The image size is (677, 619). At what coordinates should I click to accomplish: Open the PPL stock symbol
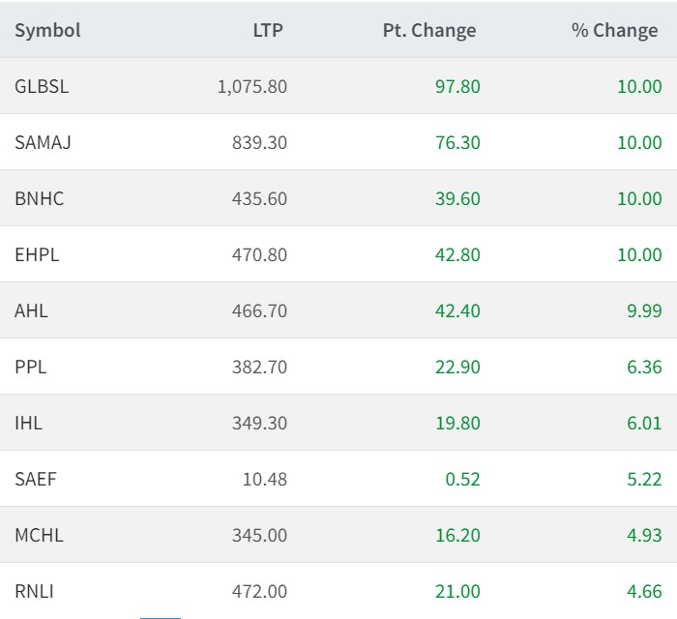click(x=30, y=367)
